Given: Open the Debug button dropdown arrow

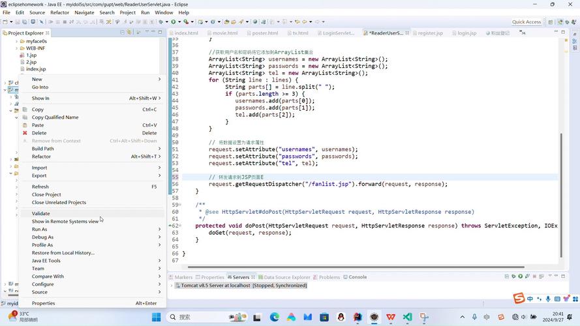Looking at the screenshot, I should 167,22.
